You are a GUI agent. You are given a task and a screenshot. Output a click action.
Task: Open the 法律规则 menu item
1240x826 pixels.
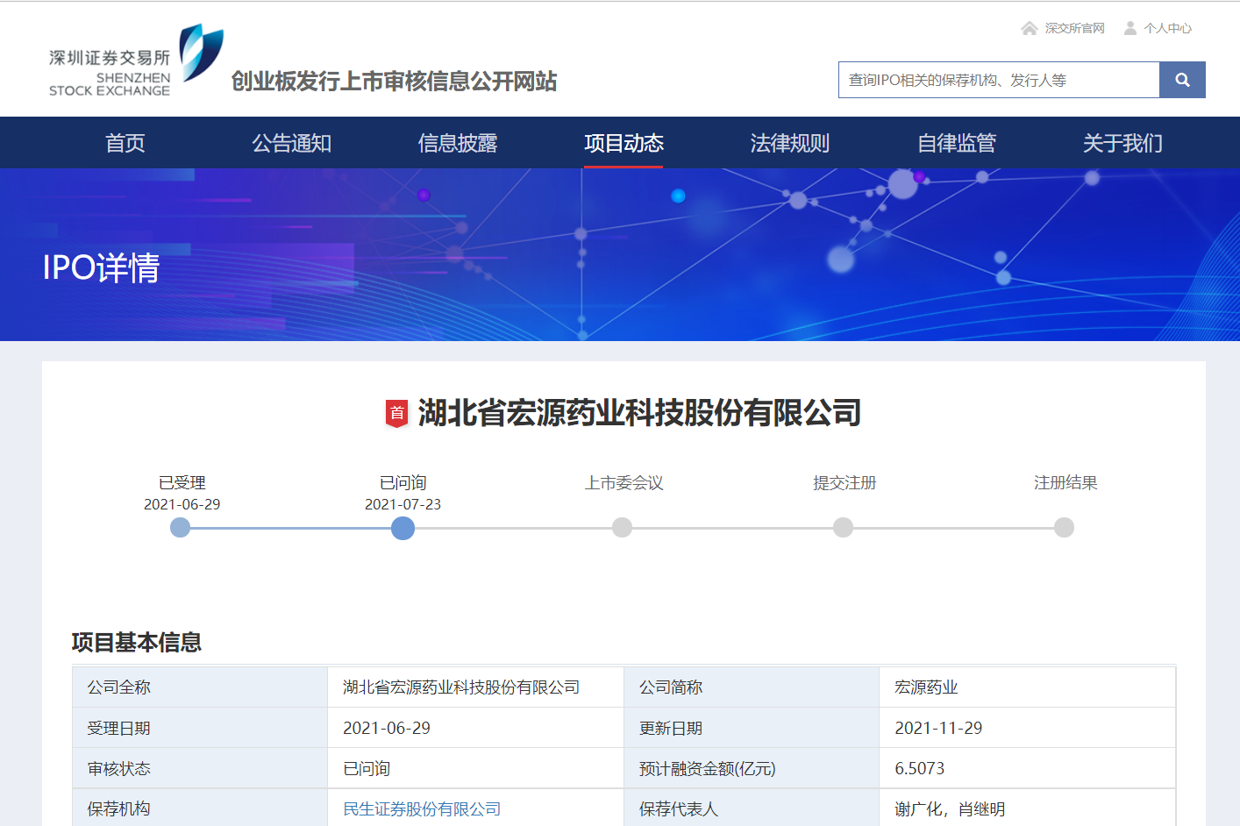790,143
